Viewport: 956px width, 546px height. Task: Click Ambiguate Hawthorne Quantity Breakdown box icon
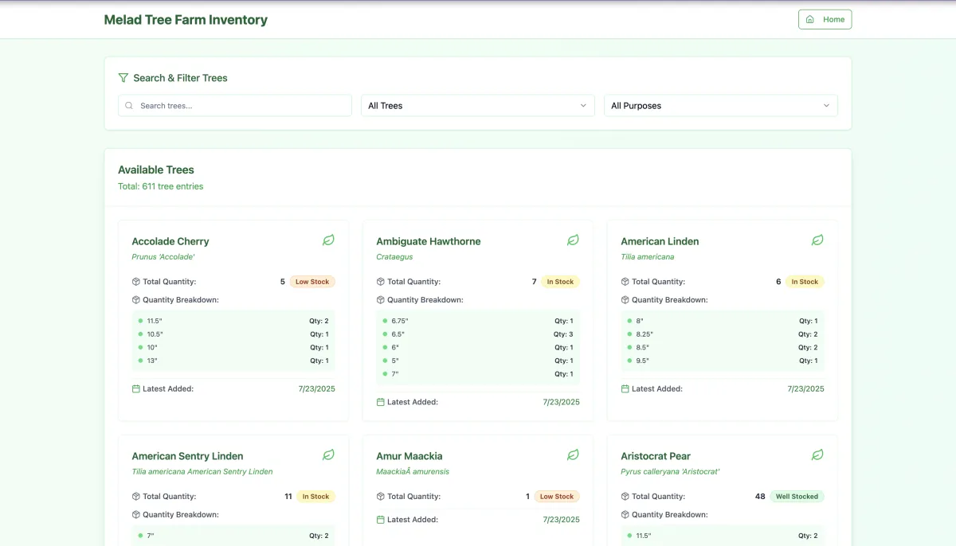(x=381, y=300)
